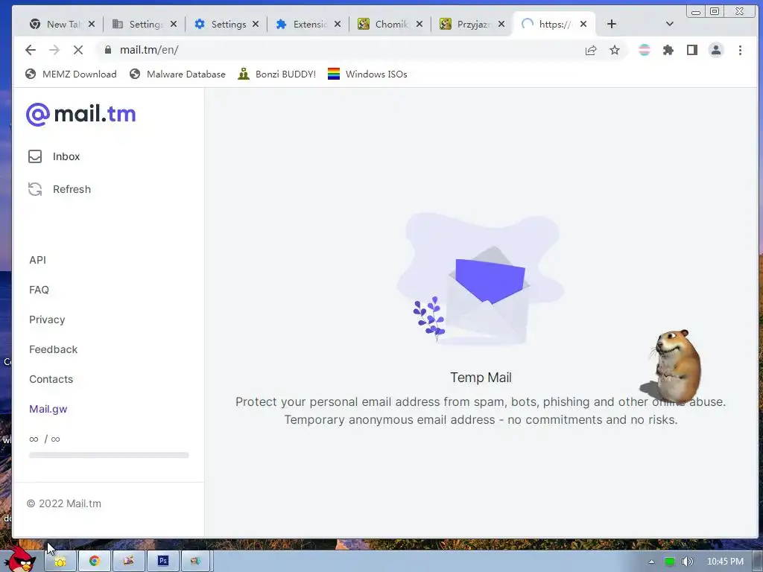Refresh the mailbox via Refresh label
763x572 pixels.
pos(72,189)
